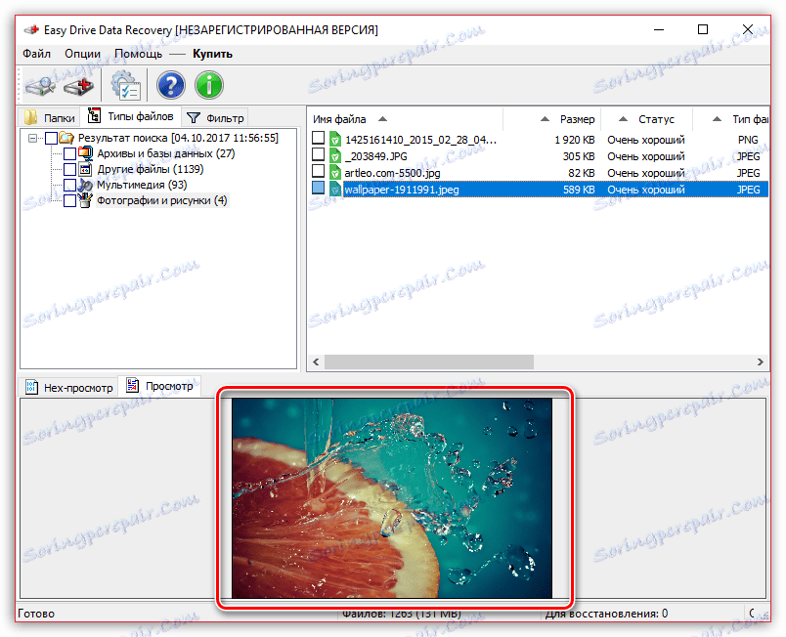Click the remove drive icon with red cross
This screenshot has width=786, height=637.
pyautogui.click(x=77, y=87)
